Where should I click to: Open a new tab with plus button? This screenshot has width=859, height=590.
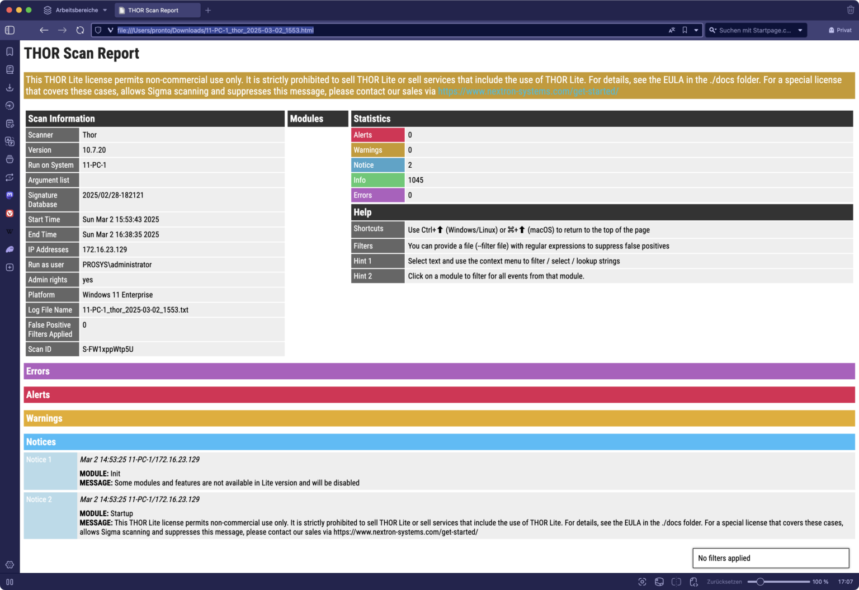[208, 10]
